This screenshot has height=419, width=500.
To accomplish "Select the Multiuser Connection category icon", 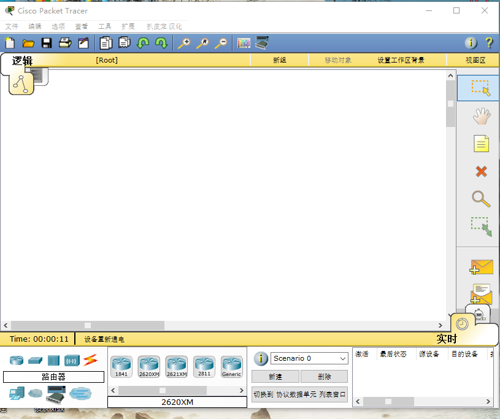I will [80, 393].
